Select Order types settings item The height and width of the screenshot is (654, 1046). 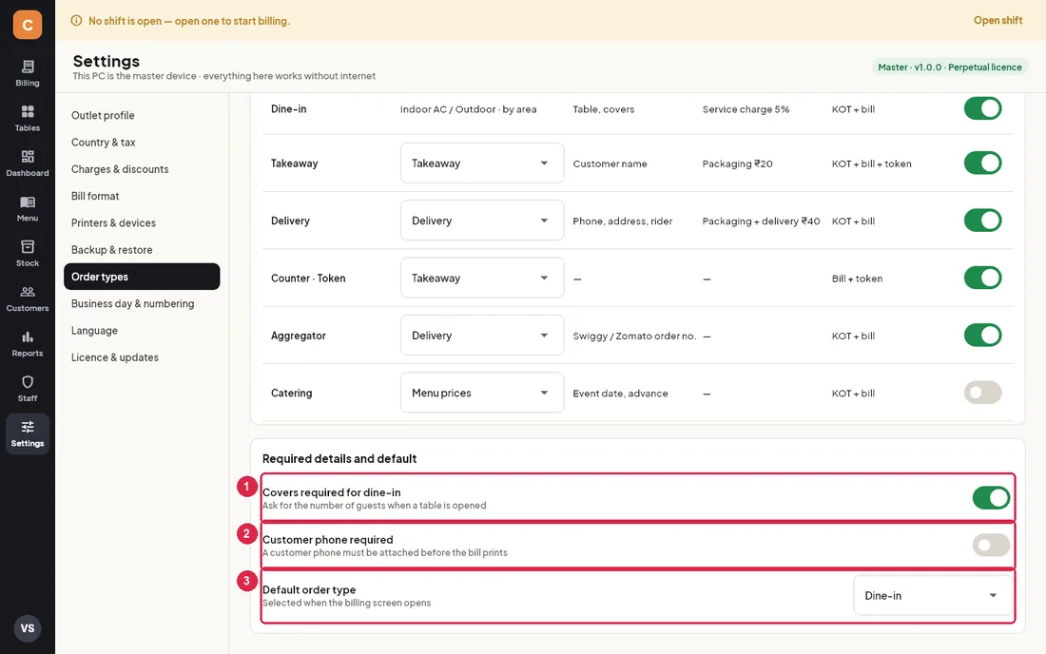[x=142, y=277]
